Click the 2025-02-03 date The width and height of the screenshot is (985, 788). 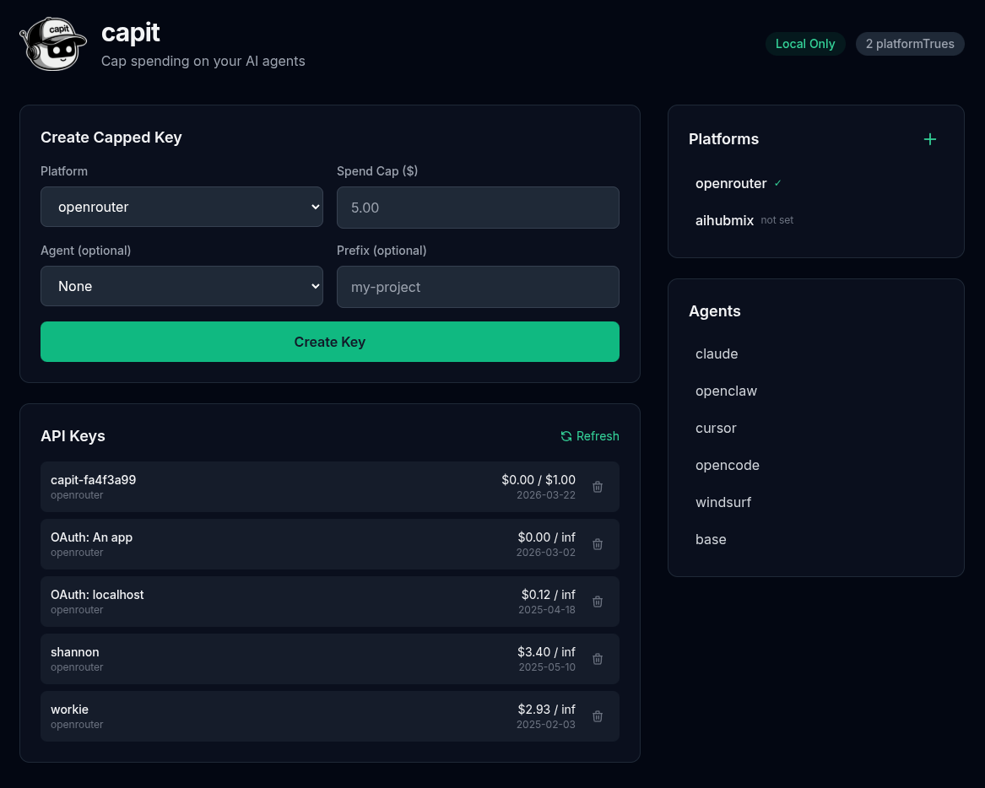point(546,725)
